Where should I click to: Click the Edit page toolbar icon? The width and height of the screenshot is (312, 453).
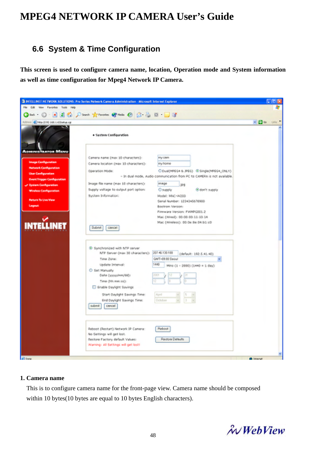[156, 115]
